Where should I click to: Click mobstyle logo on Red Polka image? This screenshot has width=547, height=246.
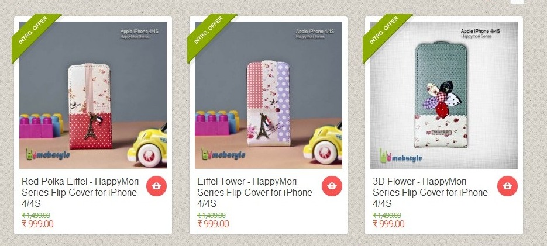(x=48, y=154)
